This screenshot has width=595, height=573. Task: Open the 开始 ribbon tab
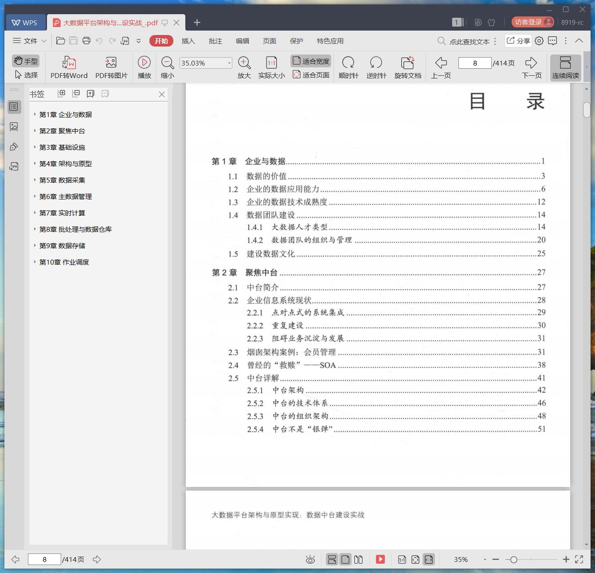(x=161, y=41)
